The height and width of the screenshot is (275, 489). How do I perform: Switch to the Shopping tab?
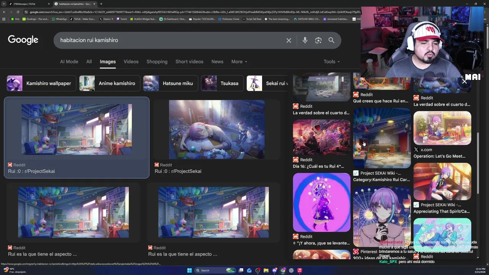click(157, 61)
